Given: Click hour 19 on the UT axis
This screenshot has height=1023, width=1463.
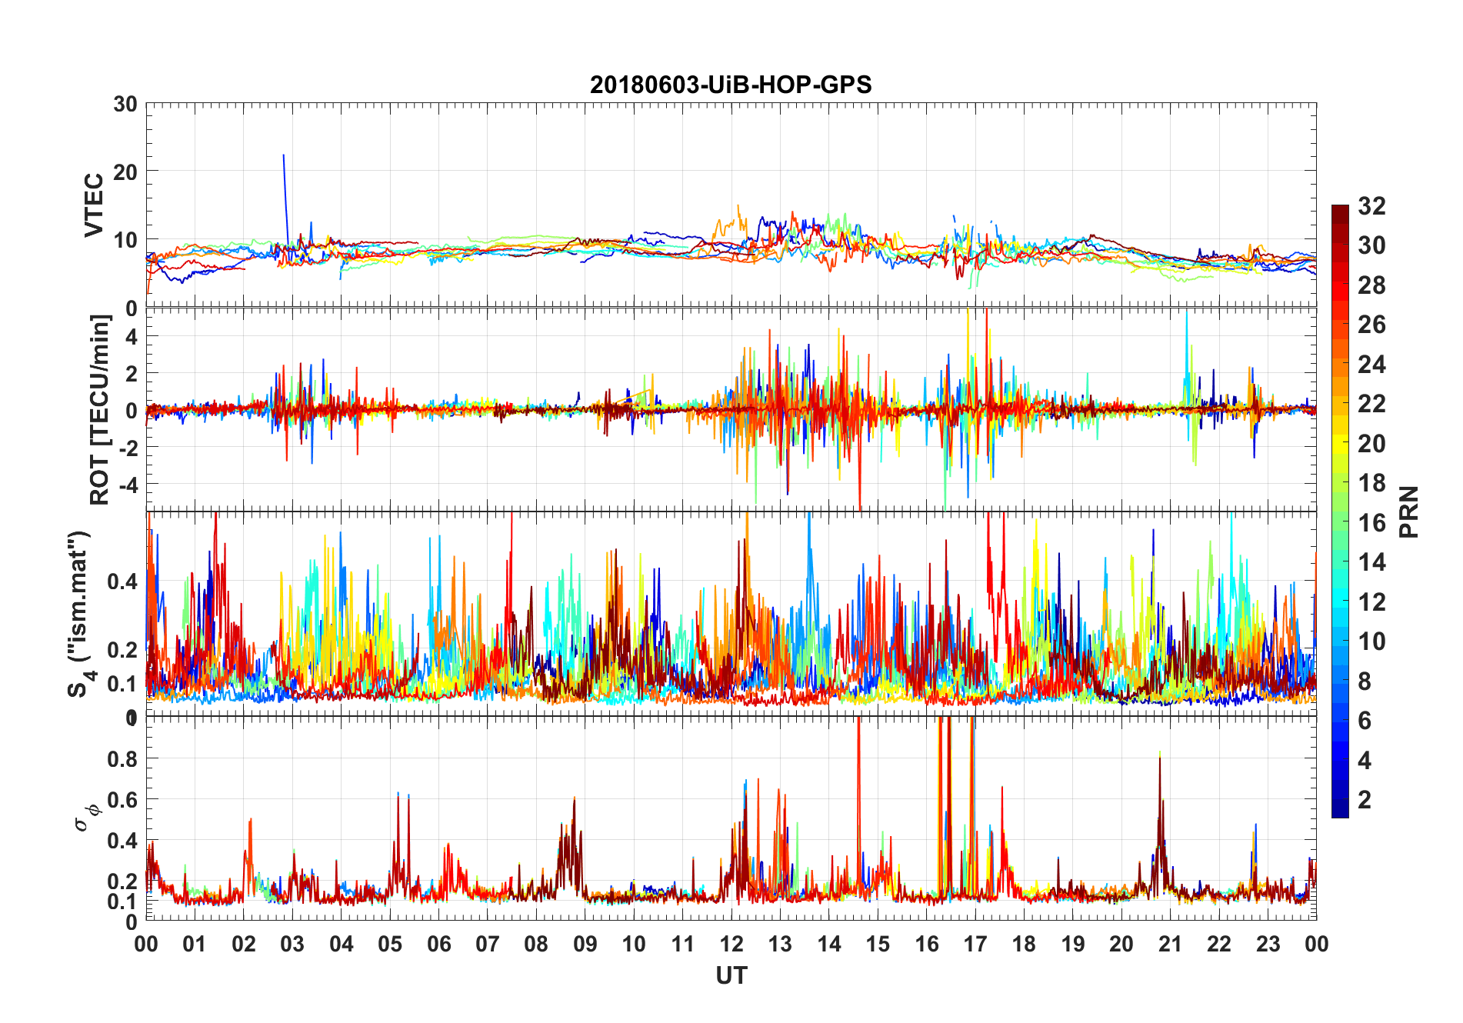Looking at the screenshot, I should tap(1073, 944).
